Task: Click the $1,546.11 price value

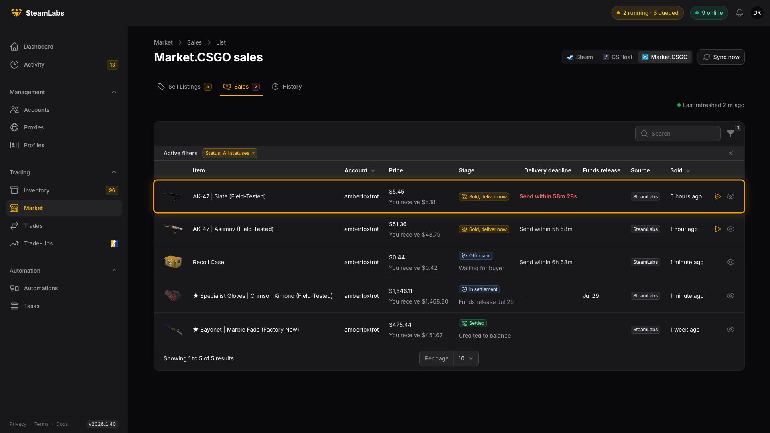Action: coord(401,291)
